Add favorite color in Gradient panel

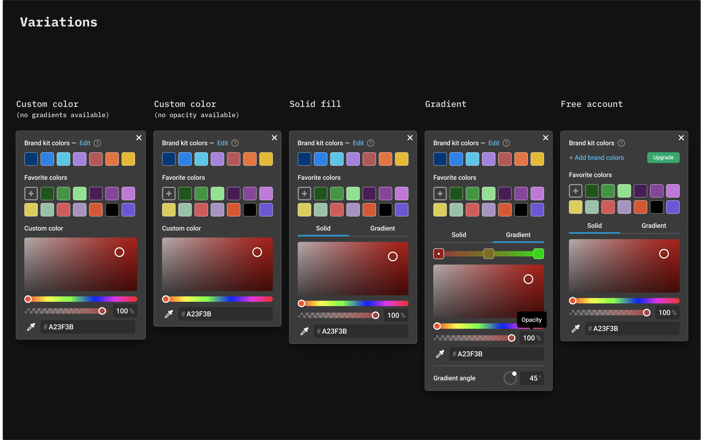(440, 194)
